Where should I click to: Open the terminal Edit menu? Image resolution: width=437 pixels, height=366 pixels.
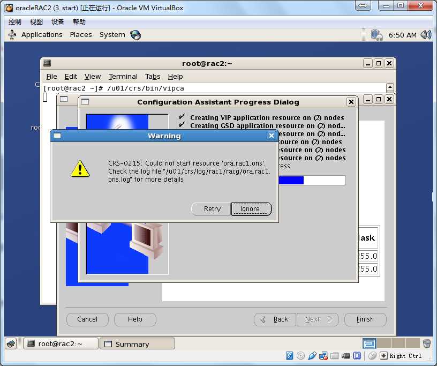[x=71, y=77]
